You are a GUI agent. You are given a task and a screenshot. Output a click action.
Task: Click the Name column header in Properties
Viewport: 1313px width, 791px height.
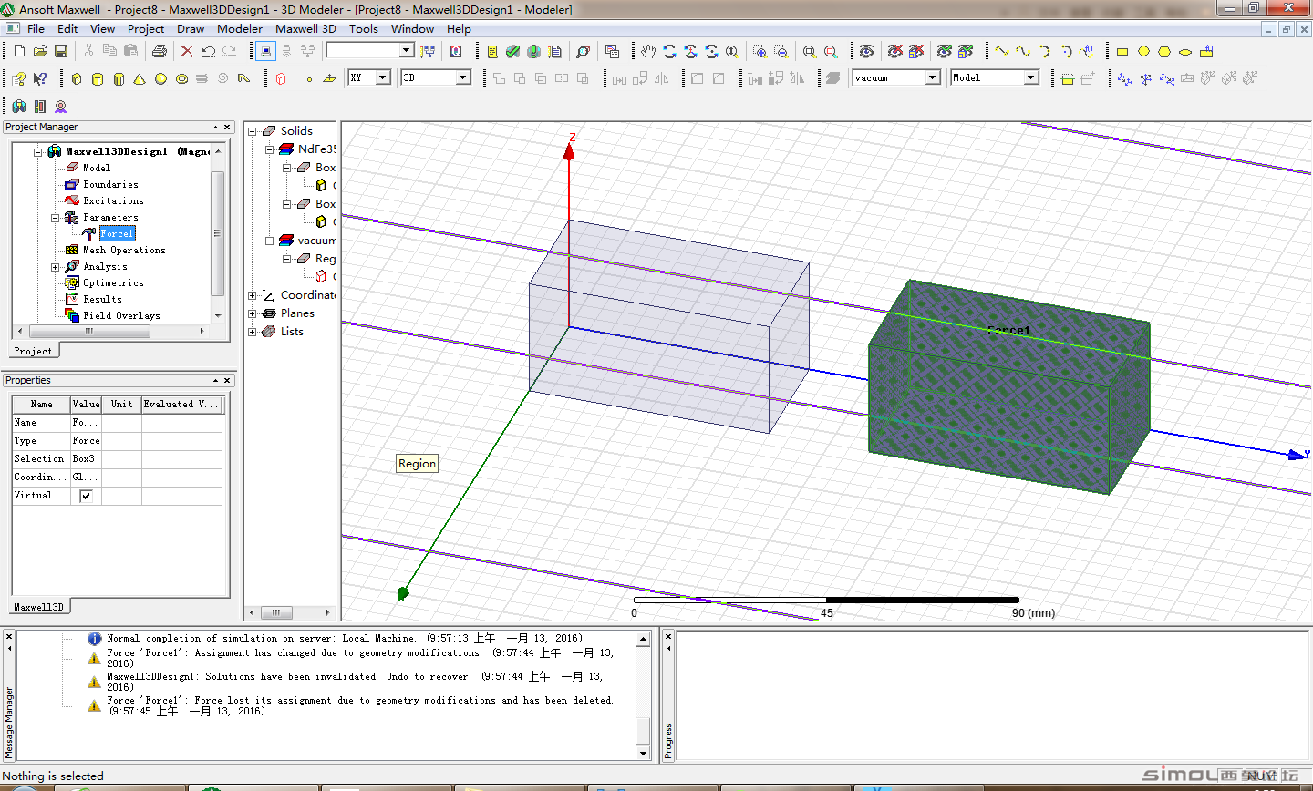click(41, 404)
